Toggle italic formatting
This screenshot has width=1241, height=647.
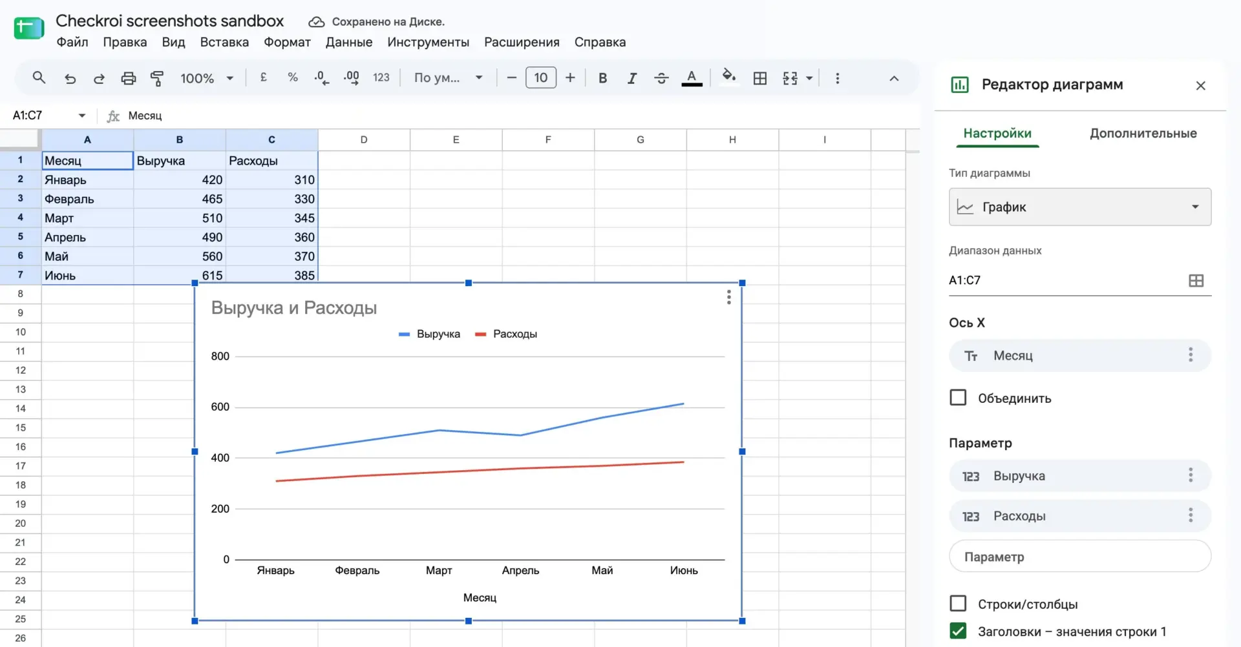point(631,78)
